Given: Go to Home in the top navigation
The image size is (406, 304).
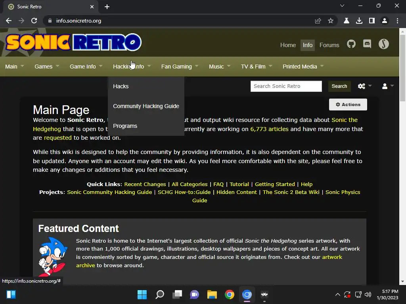Looking at the screenshot, I should pos(288,45).
